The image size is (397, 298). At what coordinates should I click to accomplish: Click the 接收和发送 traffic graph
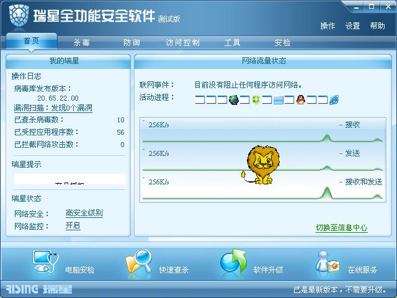(x=263, y=188)
